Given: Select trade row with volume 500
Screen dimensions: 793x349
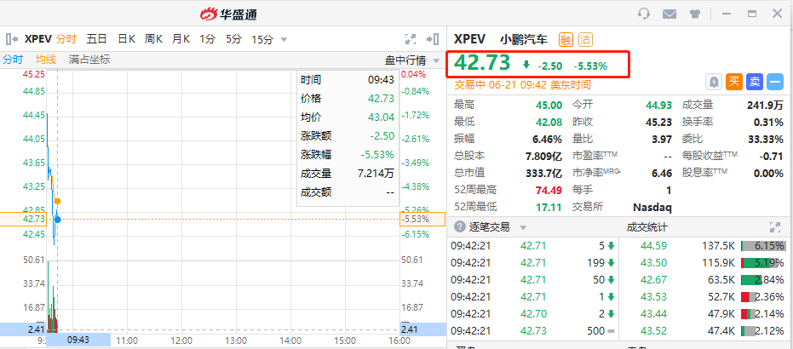Looking at the screenshot, I should pyautogui.click(x=532, y=331).
